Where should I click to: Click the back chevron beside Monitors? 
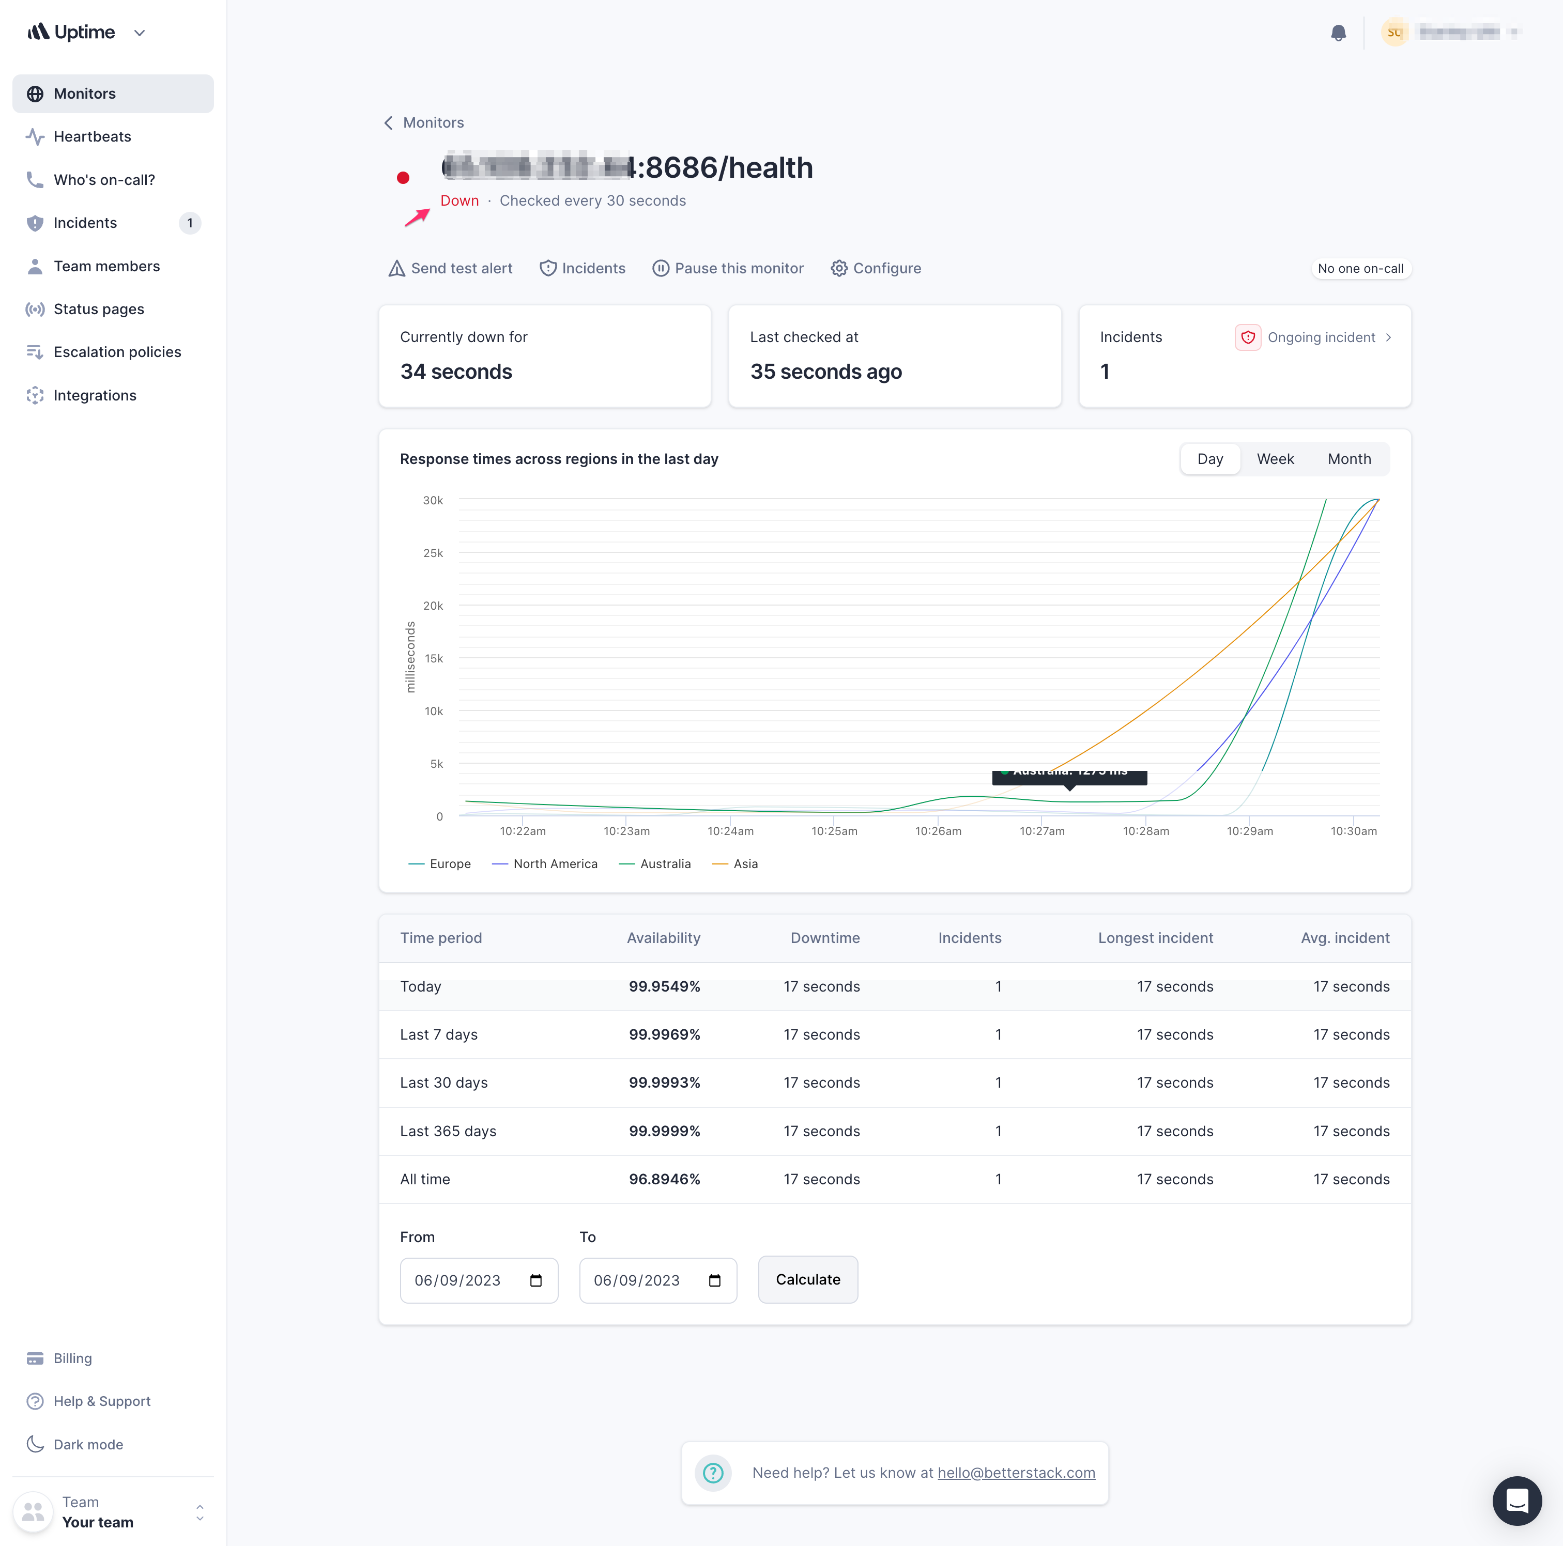pos(388,123)
